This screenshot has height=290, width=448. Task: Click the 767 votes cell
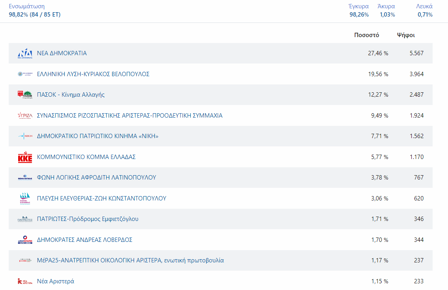[419, 178]
